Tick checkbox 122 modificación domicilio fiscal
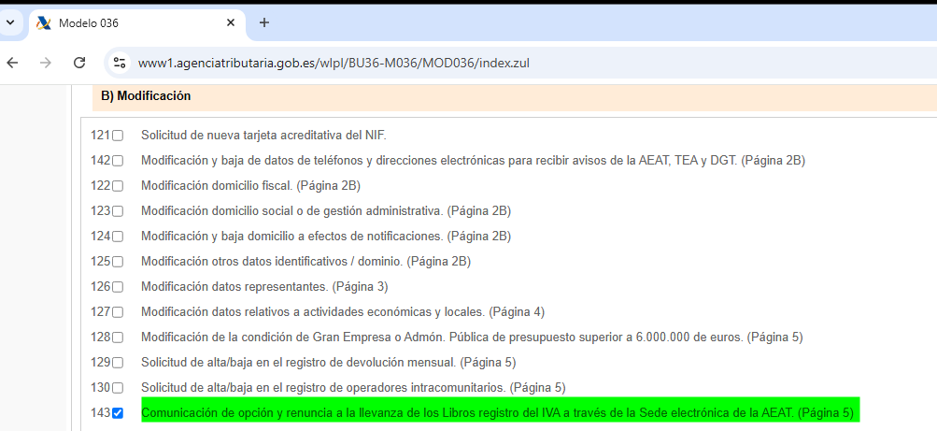The height and width of the screenshot is (431, 937). pos(118,186)
